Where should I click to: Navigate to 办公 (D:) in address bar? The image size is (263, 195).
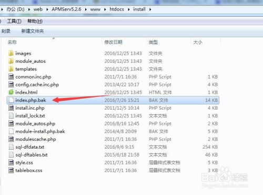pos(15,9)
